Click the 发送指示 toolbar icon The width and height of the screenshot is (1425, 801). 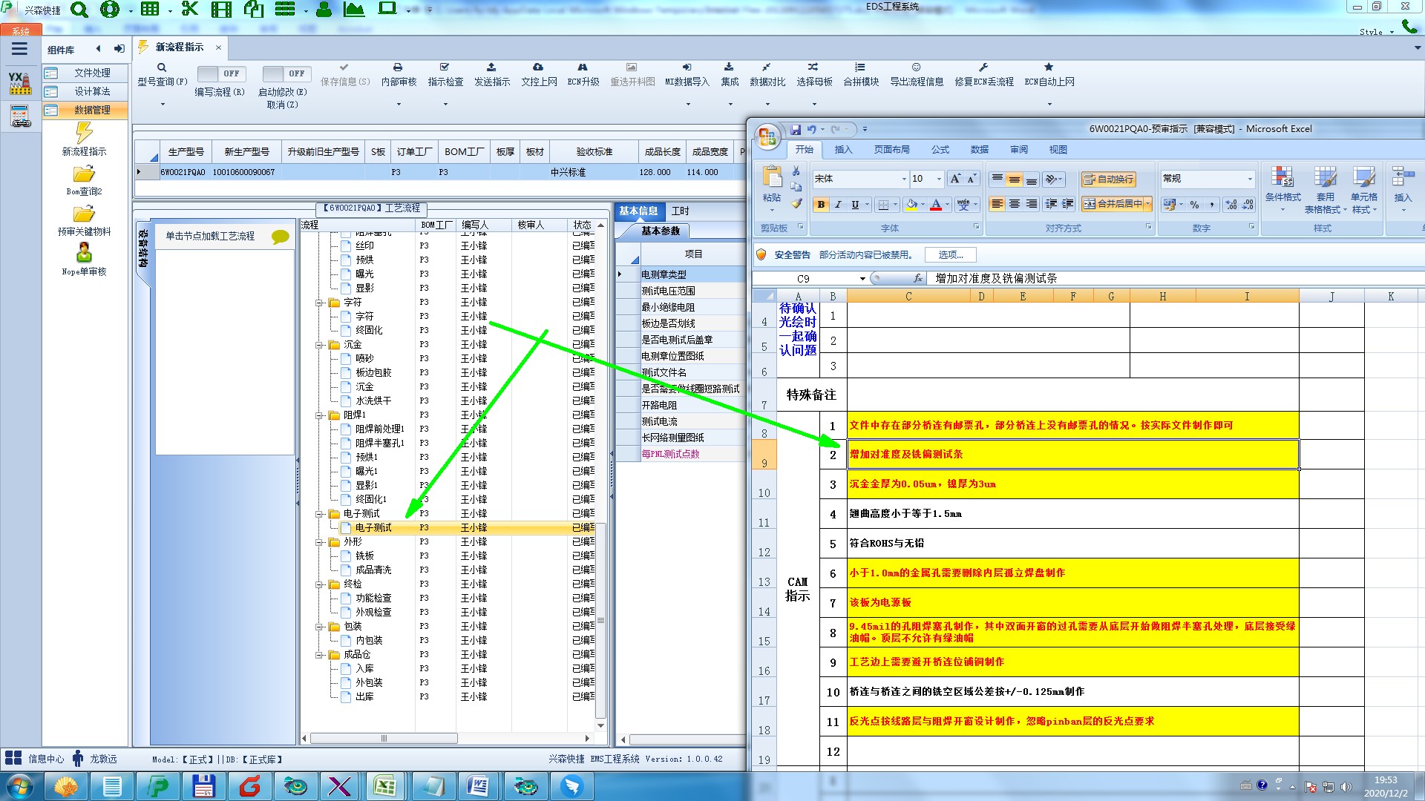pyautogui.click(x=491, y=67)
